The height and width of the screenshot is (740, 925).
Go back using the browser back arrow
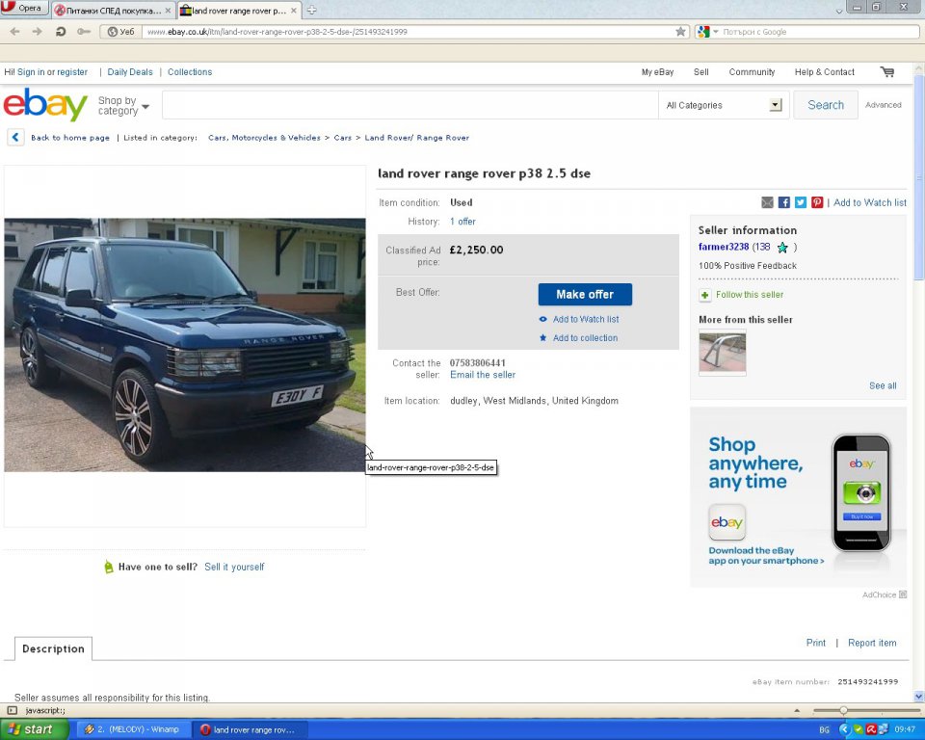click(15, 31)
